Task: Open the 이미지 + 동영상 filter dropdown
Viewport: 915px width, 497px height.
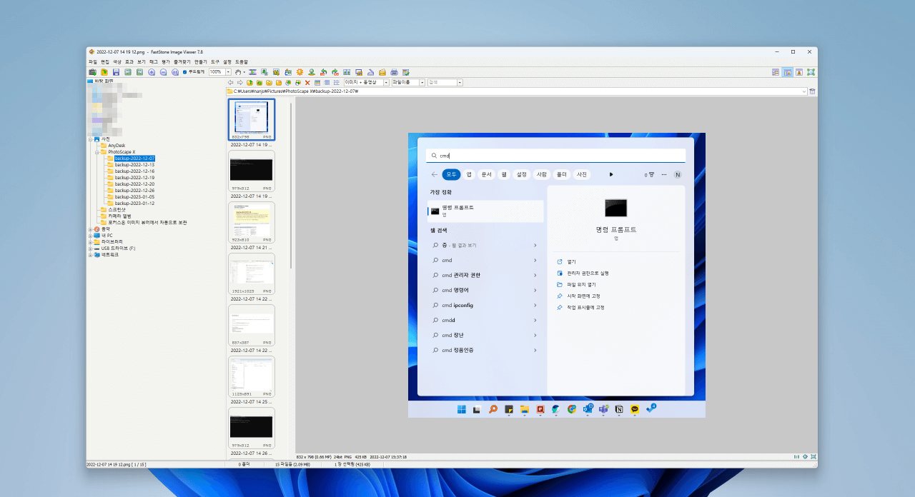Action: 385,82
